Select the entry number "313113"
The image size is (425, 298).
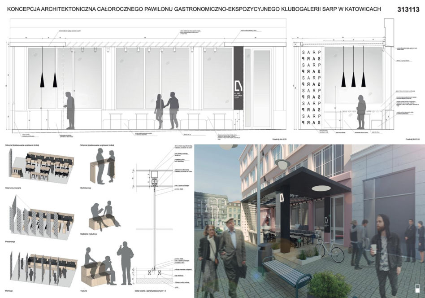click(x=408, y=9)
